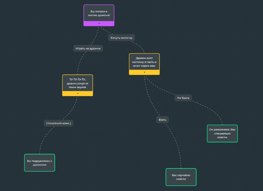Click the 'Играть на дудочке' choice label

[88, 48]
